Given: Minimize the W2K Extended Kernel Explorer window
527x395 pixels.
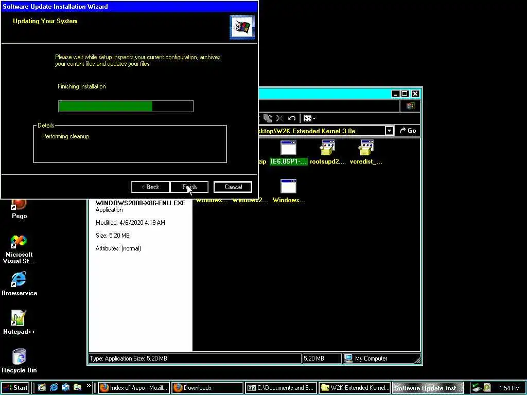Looking at the screenshot, I should point(396,94).
